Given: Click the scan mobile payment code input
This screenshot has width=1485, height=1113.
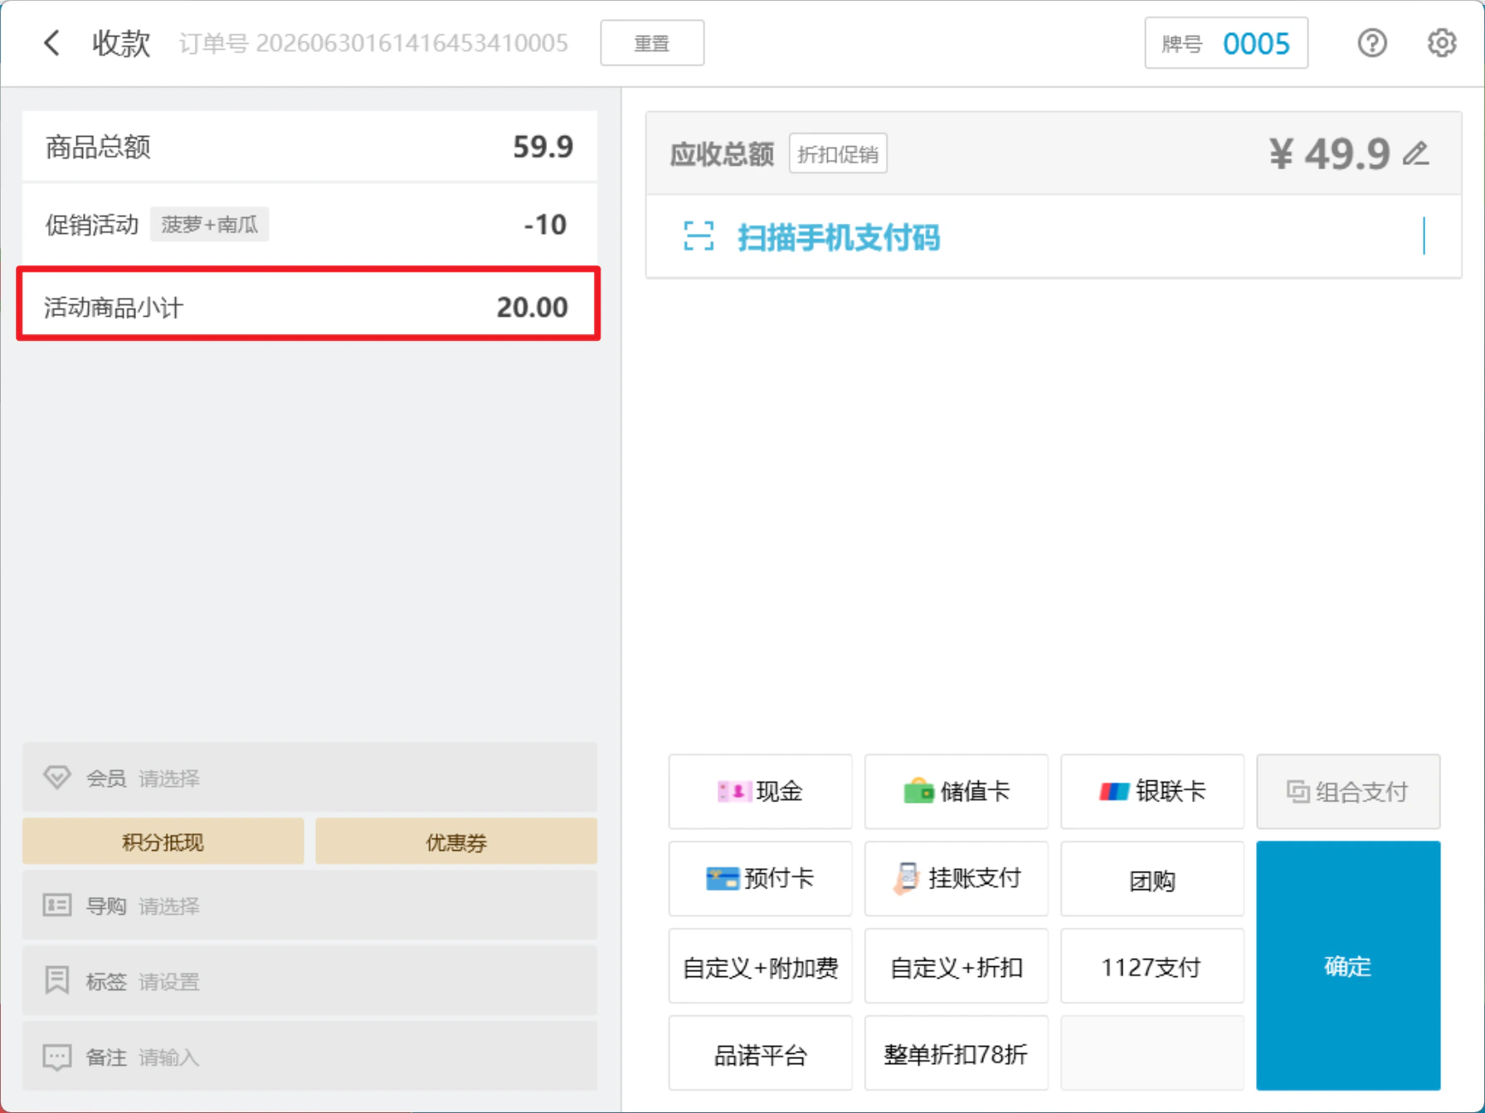Looking at the screenshot, I should (1054, 236).
